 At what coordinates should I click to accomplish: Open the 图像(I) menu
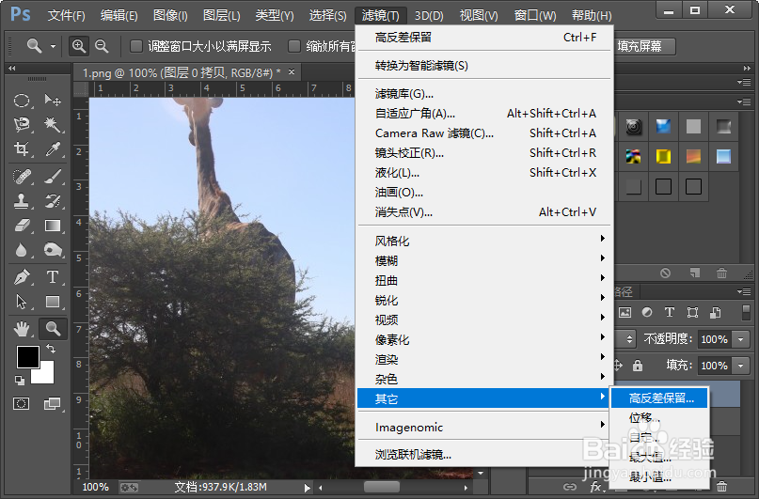pyautogui.click(x=170, y=15)
